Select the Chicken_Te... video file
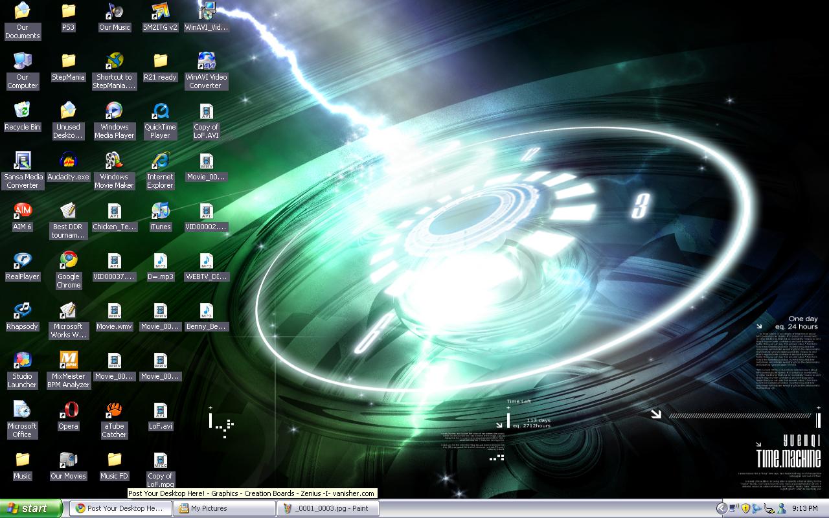This screenshot has width=829, height=518. tap(115, 216)
